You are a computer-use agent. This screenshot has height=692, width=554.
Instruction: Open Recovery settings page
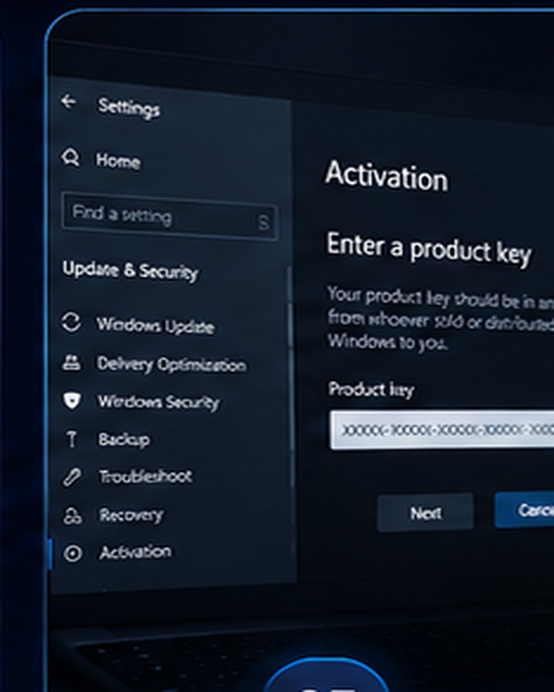point(132,515)
